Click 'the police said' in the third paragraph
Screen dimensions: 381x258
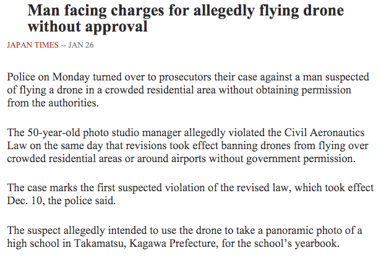pyautogui.click(x=82, y=201)
